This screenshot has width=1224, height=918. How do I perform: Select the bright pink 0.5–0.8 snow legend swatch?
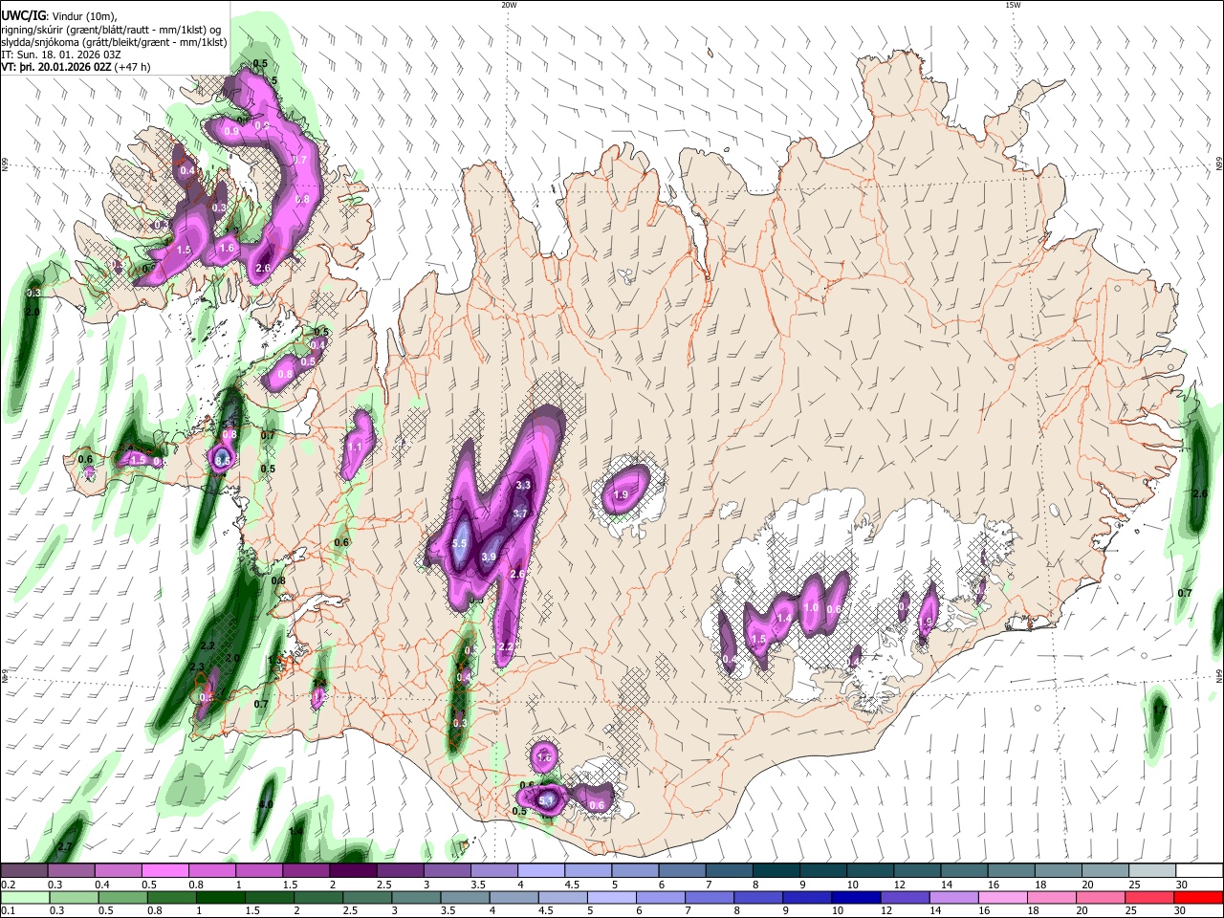(164, 871)
